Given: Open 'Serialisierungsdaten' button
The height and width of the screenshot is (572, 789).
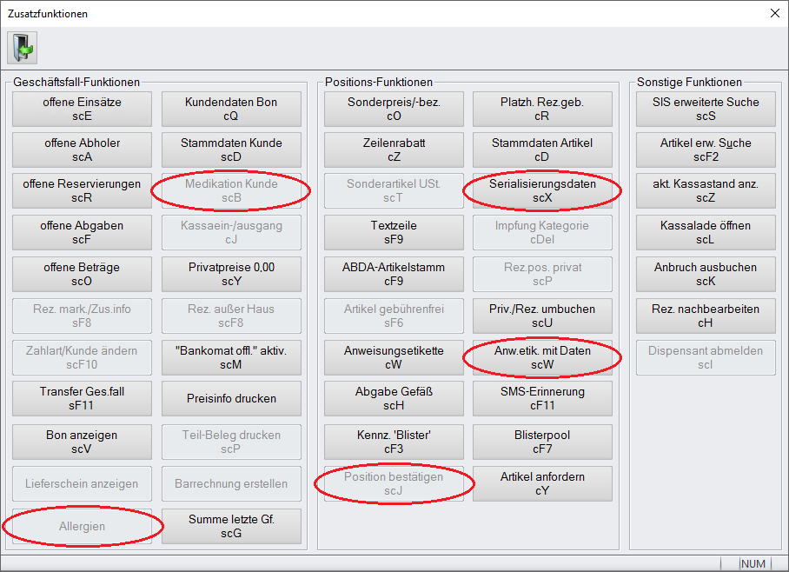Looking at the screenshot, I should (x=542, y=191).
